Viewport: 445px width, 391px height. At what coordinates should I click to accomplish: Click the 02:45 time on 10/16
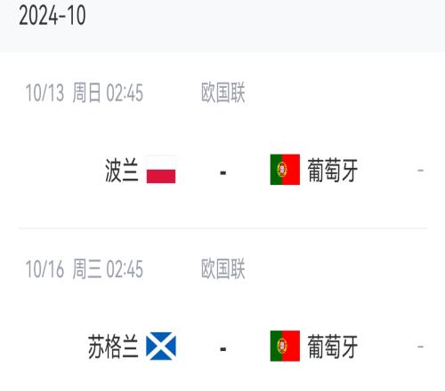click(x=125, y=269)
